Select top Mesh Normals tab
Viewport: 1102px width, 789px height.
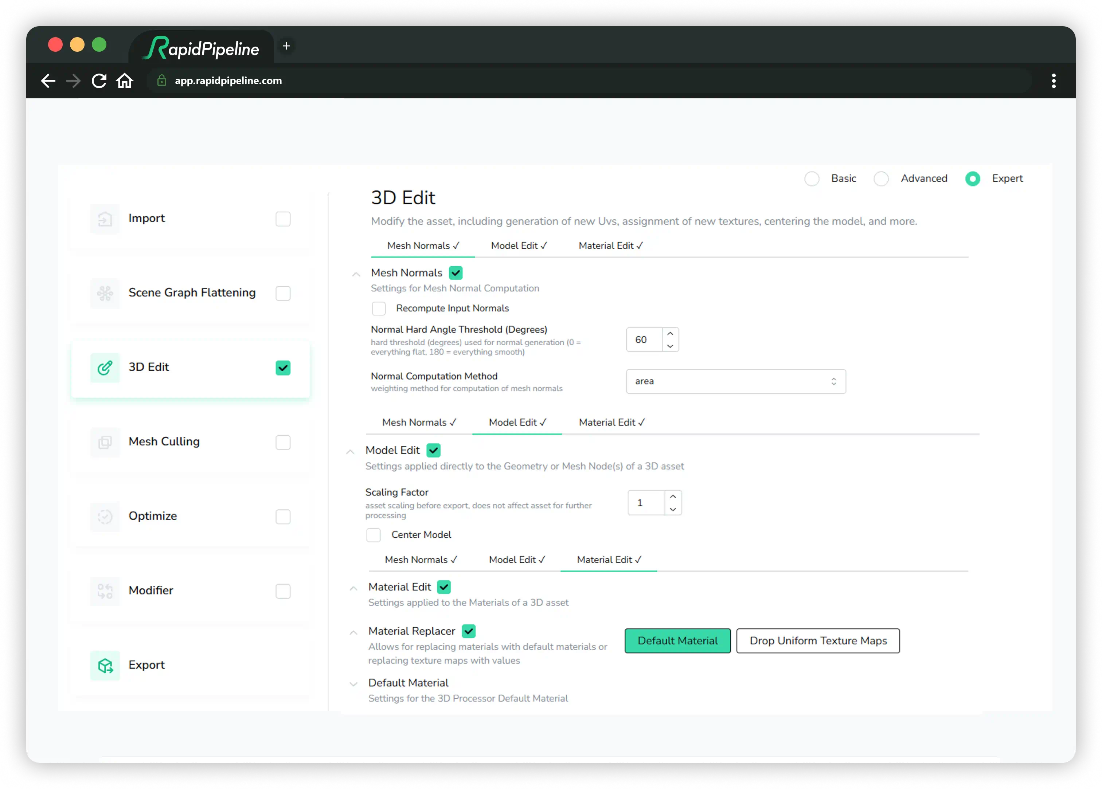coord(423,246)
